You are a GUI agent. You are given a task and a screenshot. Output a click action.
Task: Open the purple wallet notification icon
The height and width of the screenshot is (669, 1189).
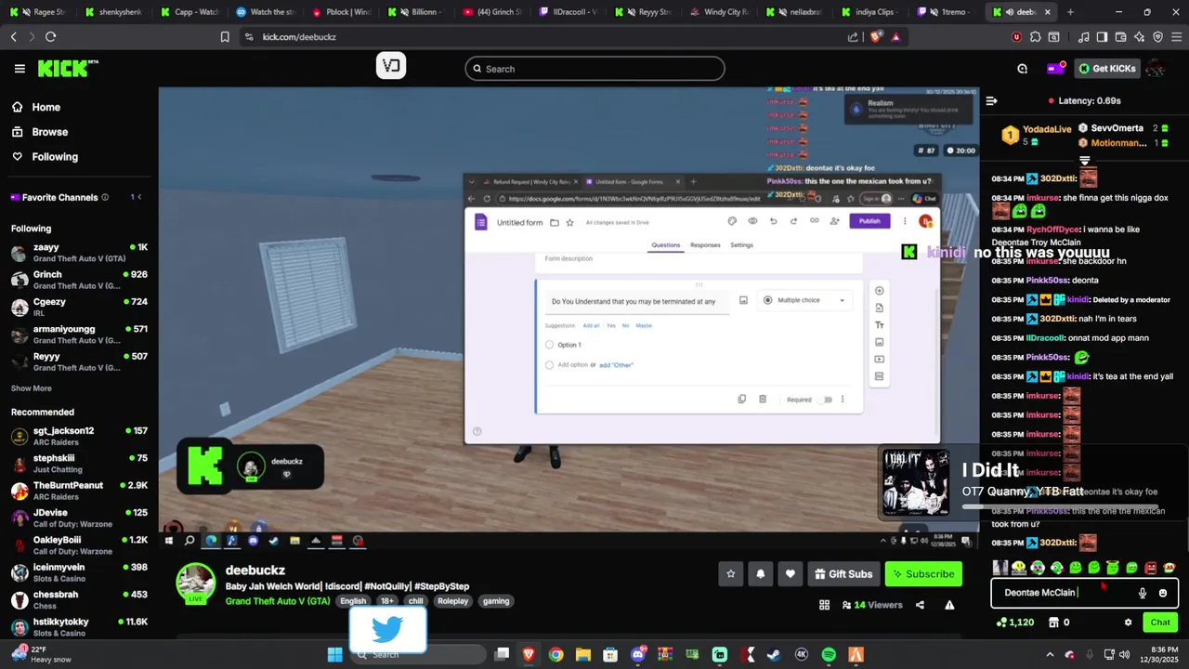[x=1055, y=69]
